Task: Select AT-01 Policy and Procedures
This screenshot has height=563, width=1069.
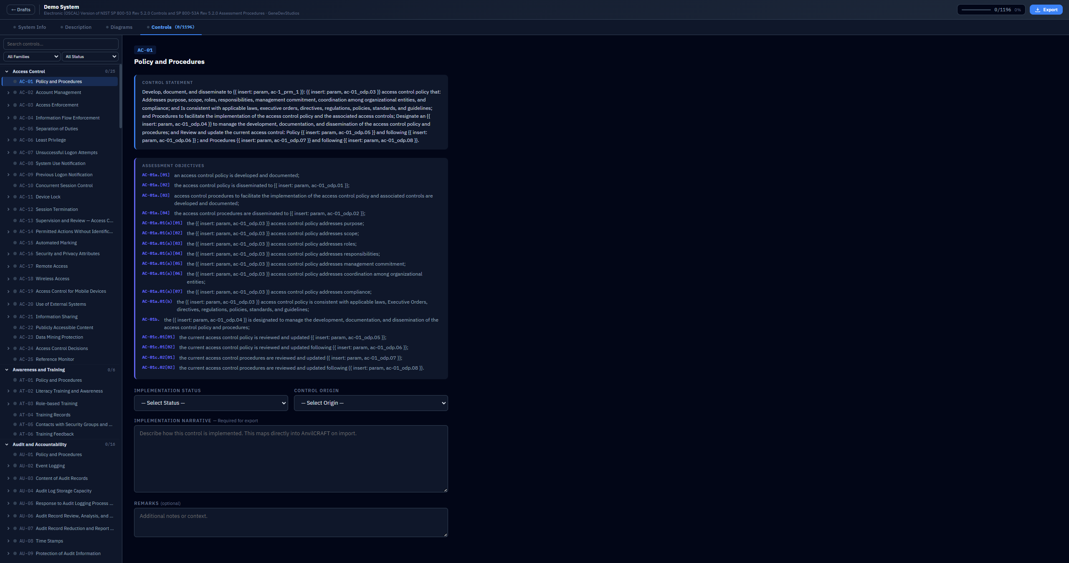Action: (x=60, y=380)
